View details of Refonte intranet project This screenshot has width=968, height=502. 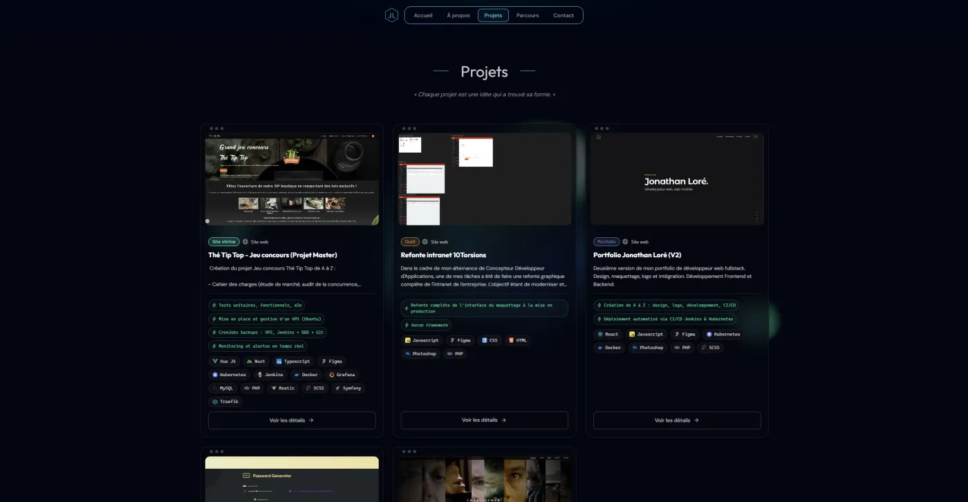pyautogui.click(x=485, y=420)
